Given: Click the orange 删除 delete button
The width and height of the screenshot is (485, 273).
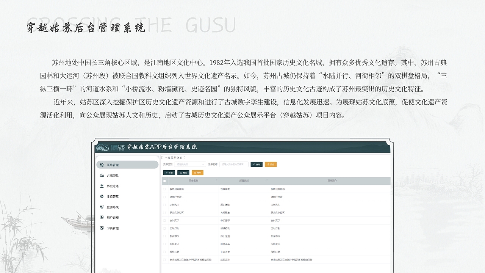Looking at the screenshot, I should (x=197, y=173).
